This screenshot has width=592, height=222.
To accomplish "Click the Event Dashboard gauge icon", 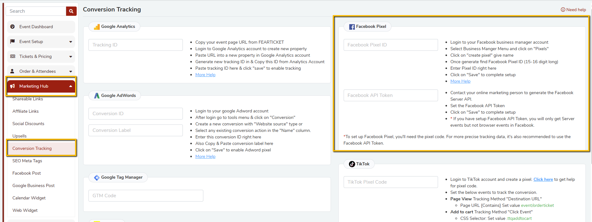I will (12, 27).
